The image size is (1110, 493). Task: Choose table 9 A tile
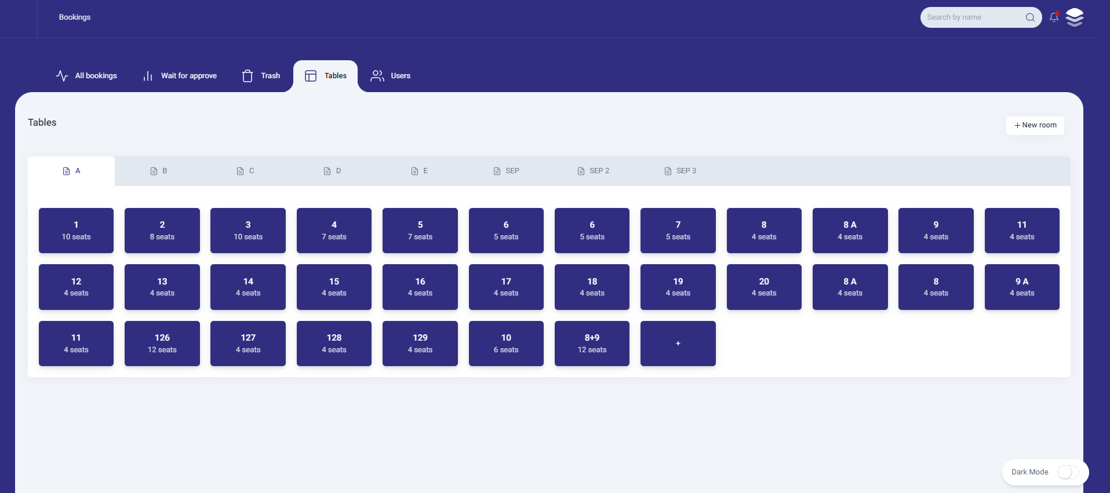point(1021,287)
